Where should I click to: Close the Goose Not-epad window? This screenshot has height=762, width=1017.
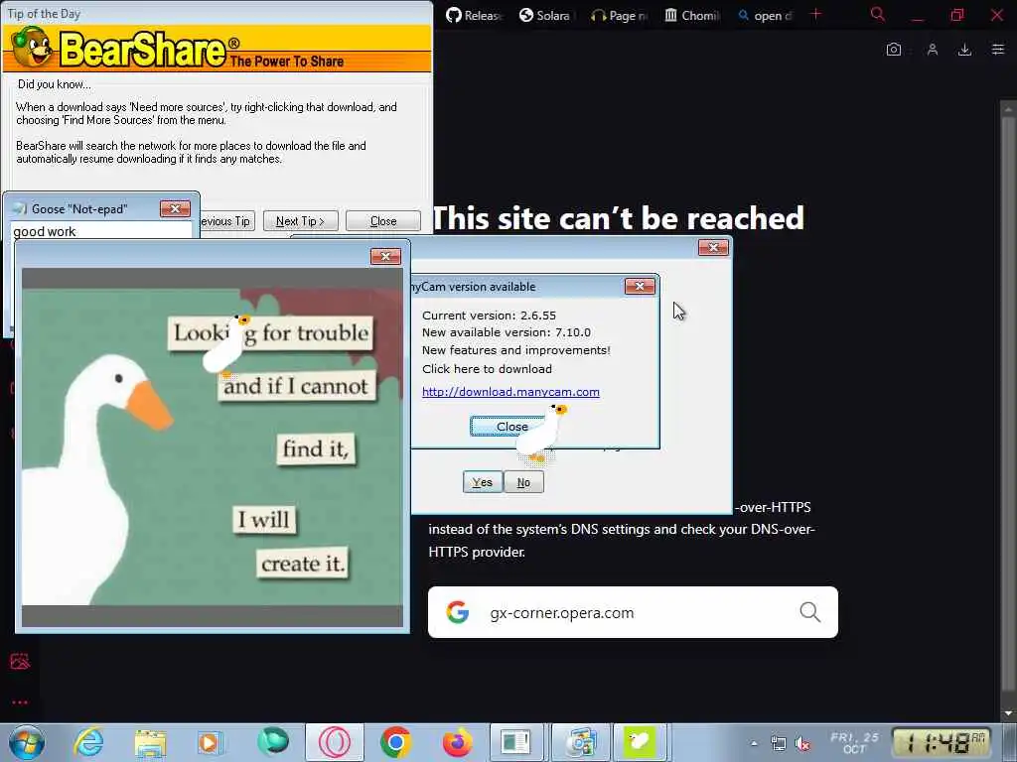(175, 208)
